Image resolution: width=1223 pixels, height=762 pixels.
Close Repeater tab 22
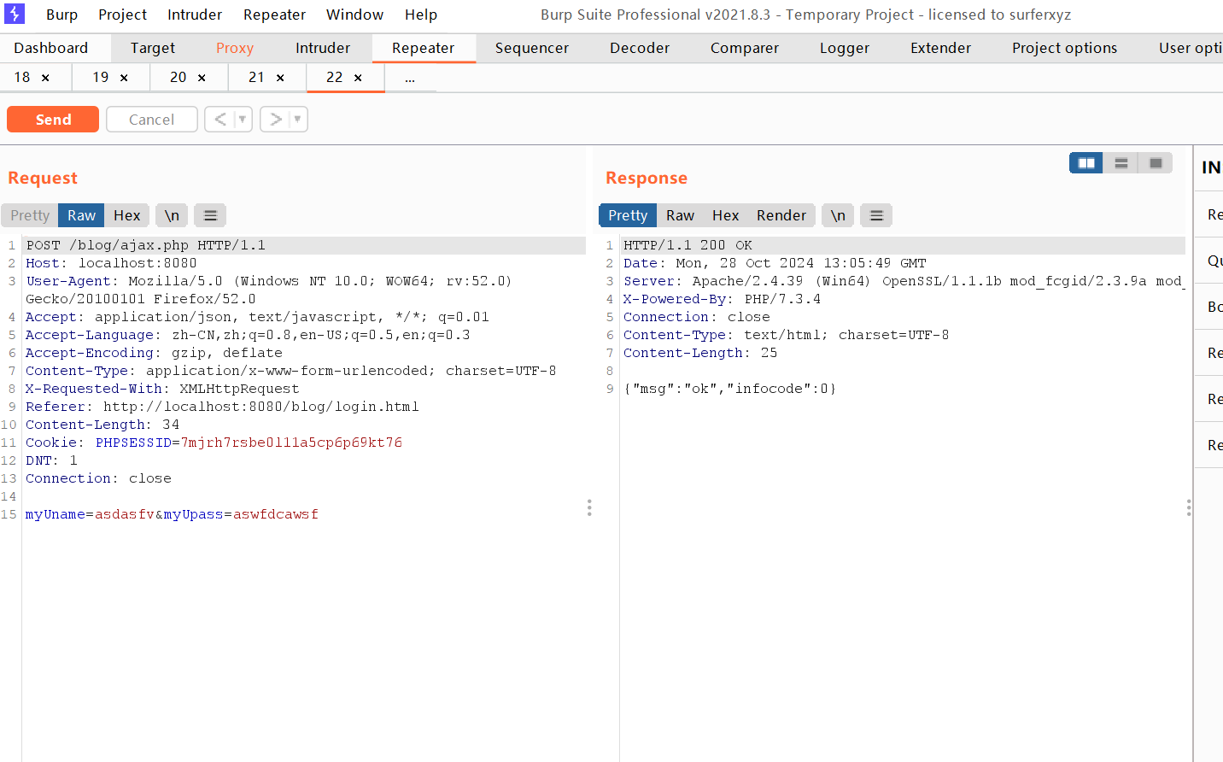click(358, 78)
